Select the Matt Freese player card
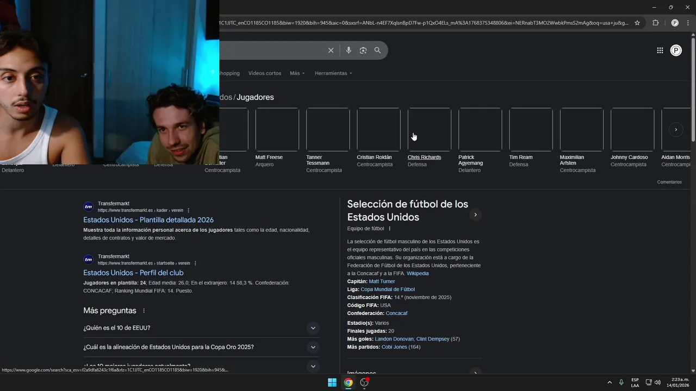The image size is (696, 391). click(277, 138)
